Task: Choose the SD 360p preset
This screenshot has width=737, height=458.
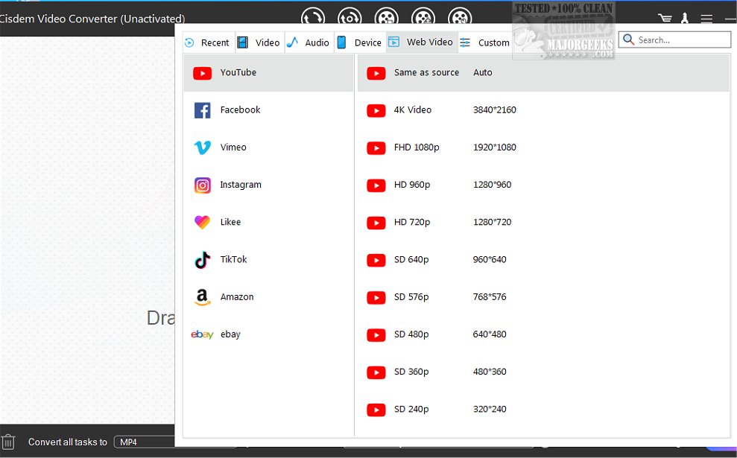Action: [x=543, y=372]
